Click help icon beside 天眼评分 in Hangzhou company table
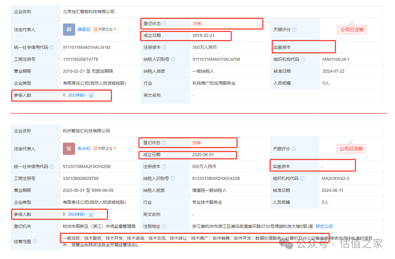Screen dimensions: 395x259 tap(294, 149)
